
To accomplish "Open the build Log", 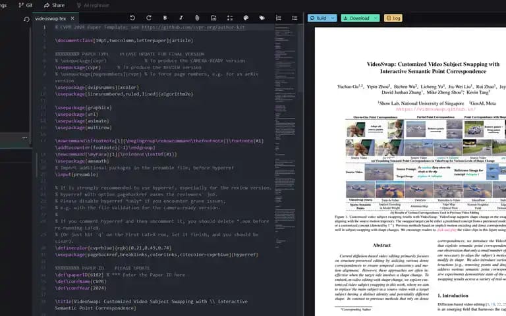I will (x=393, y=18).
